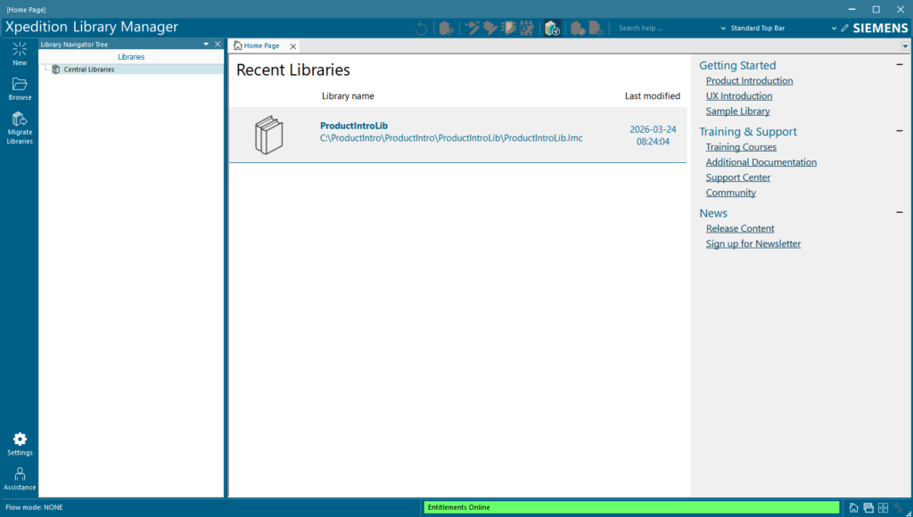This screenshot has height=517, width=913.
Task: Select the Home Page tab
Action: coord(260,45)
